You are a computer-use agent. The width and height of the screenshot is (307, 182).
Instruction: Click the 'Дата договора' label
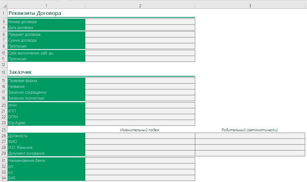pos(20,28)
